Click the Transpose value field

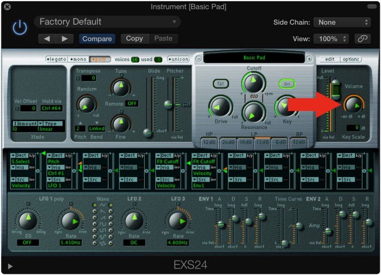pos(89,78)
